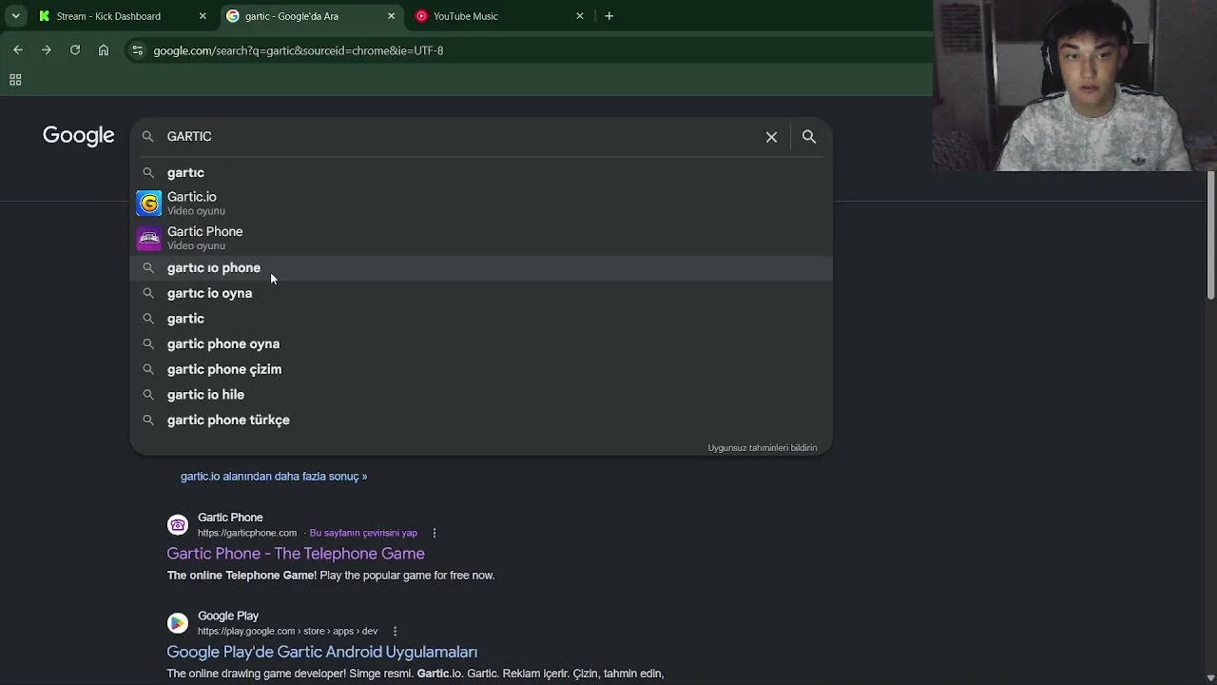Click the search icon beside 'gartic phone oyna'

coord(147,343)
